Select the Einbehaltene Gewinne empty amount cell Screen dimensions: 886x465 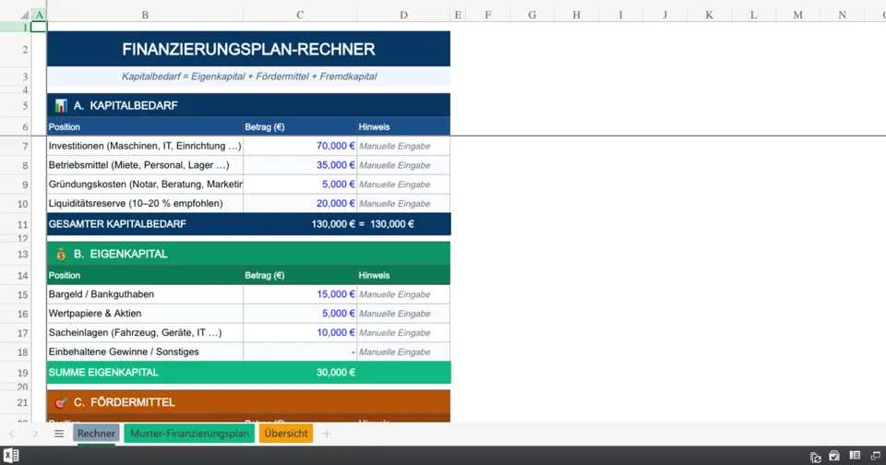click(x=300, y=352)
